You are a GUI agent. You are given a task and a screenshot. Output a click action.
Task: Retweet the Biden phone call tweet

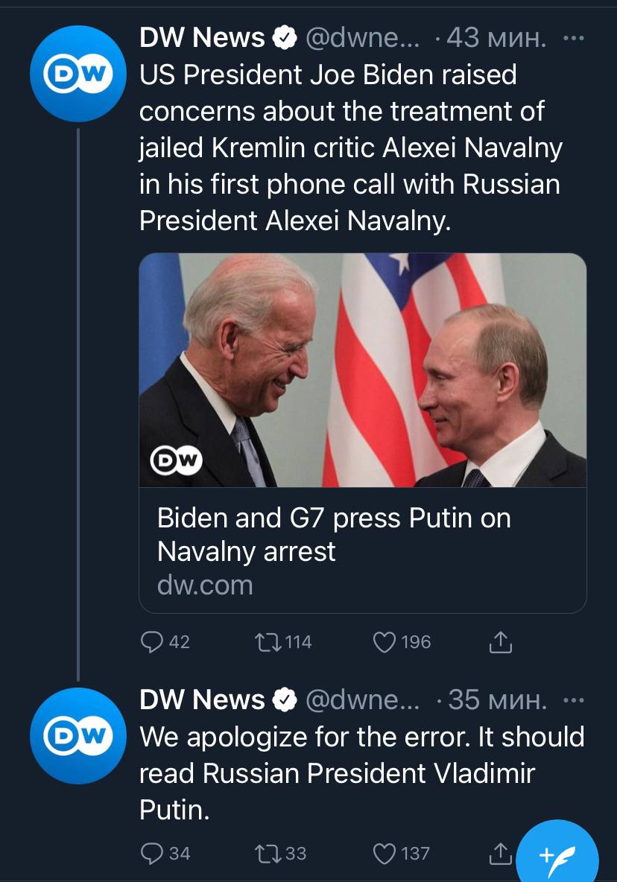265,641
